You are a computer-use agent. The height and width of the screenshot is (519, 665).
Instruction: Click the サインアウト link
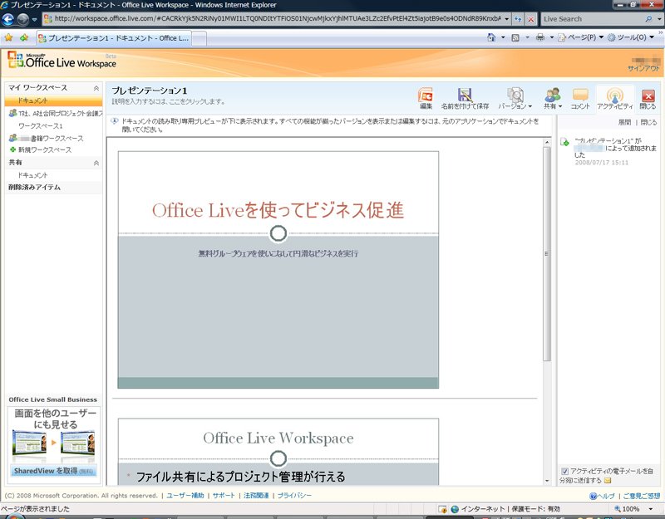pos(643,68)
